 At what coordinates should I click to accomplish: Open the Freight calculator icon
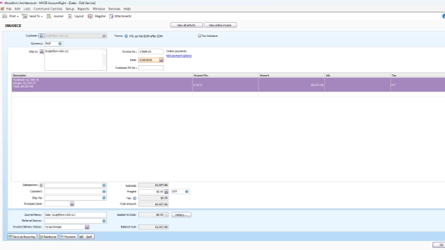[166, 192]
